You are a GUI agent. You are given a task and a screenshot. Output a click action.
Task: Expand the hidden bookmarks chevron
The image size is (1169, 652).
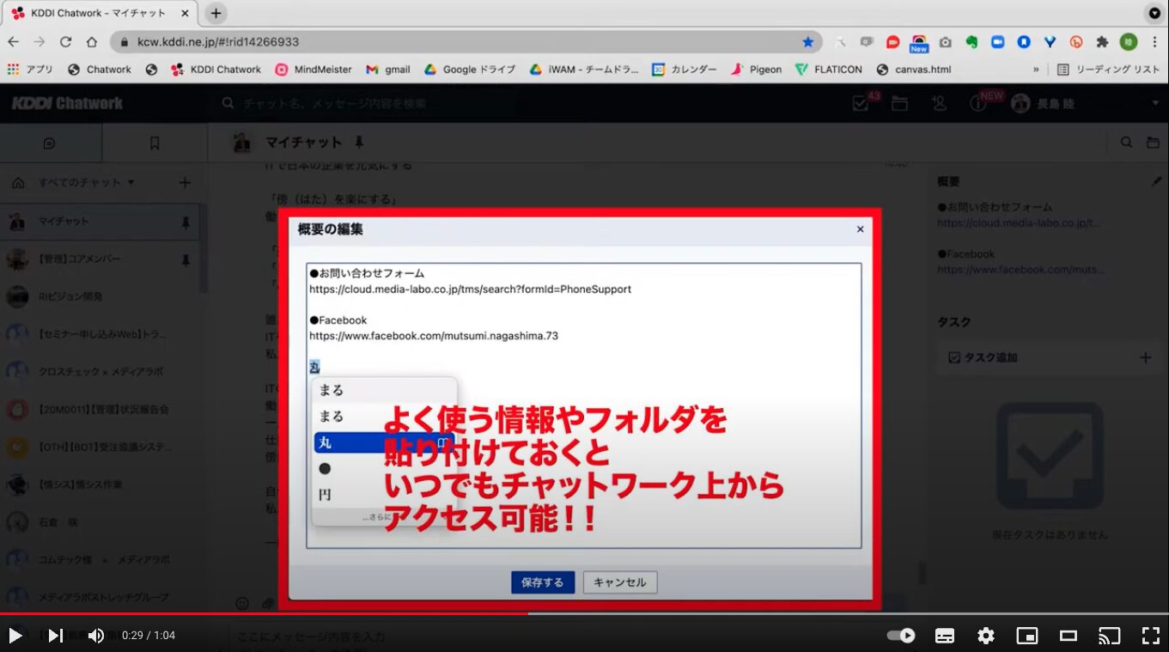pos(1036,70)
